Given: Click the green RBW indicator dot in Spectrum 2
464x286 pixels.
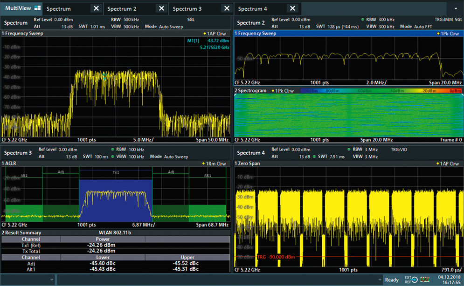Looking at the screenshot, I should 363,20.
